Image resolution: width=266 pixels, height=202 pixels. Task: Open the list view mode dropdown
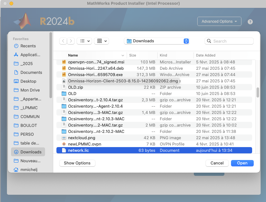(84, 41)
